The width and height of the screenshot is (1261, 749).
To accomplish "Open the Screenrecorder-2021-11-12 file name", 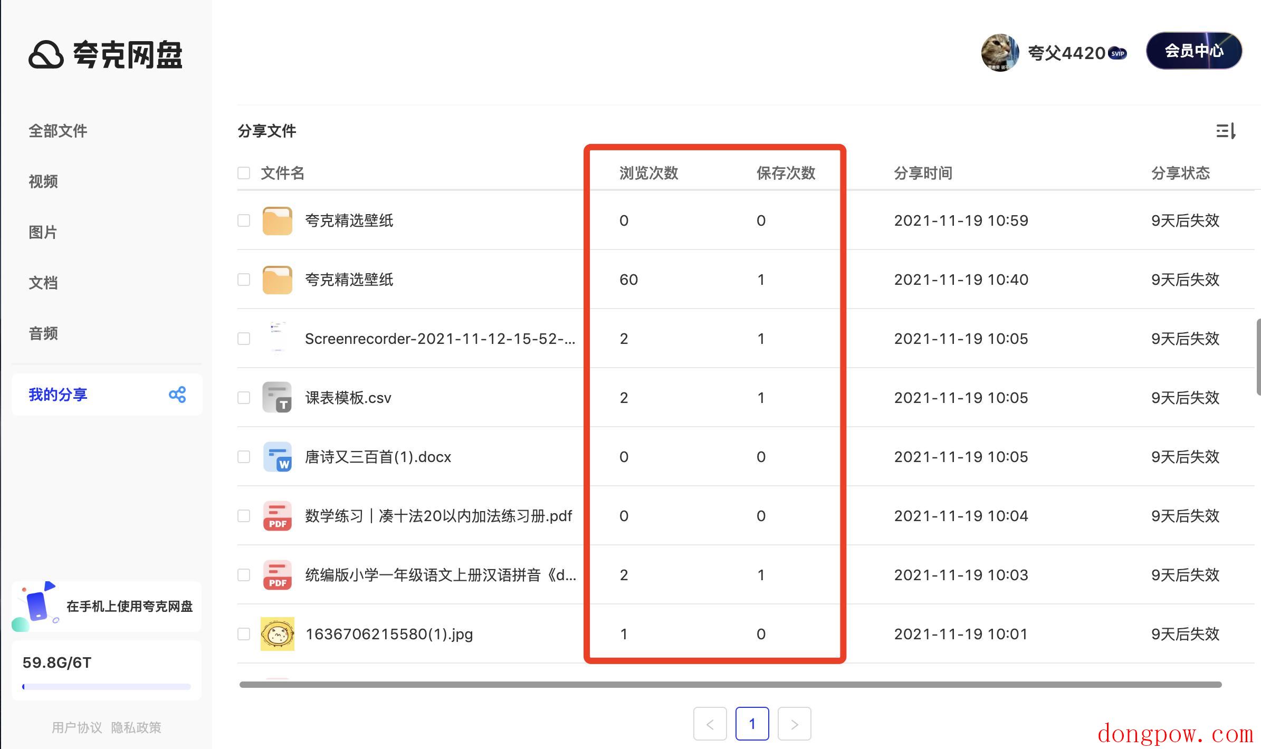I will click(x=440, y=339).
